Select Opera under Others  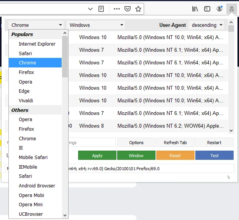coord(35,120)
